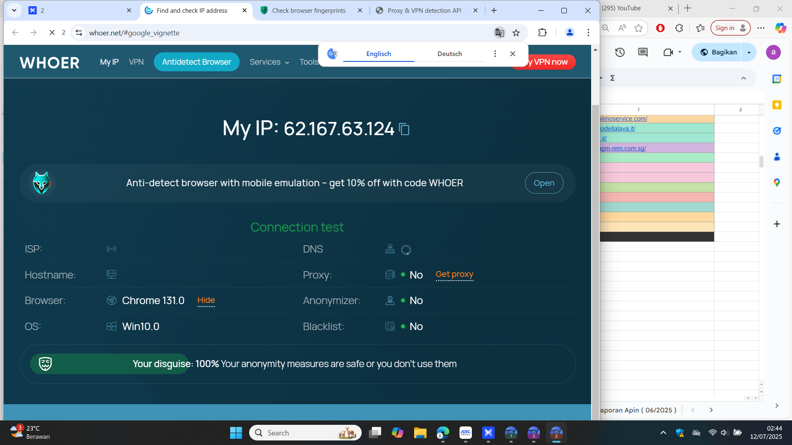This screenshot has width=792, height=445.
Task: Start a Meet call from Sheets camera icon
Action: pos(668,52)
